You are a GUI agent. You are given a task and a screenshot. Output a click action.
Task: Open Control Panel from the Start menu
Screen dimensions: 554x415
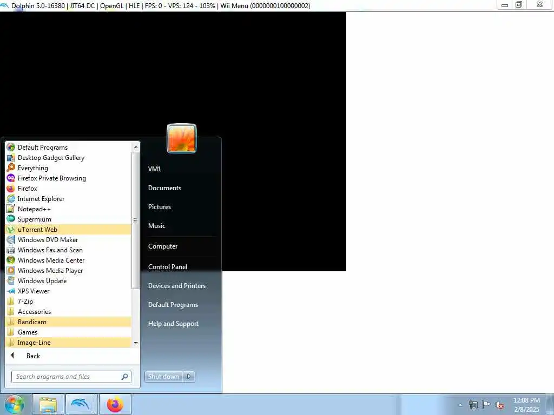pos(168,267)
